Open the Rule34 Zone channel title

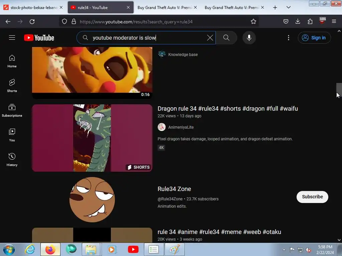[x=174, y=189]
